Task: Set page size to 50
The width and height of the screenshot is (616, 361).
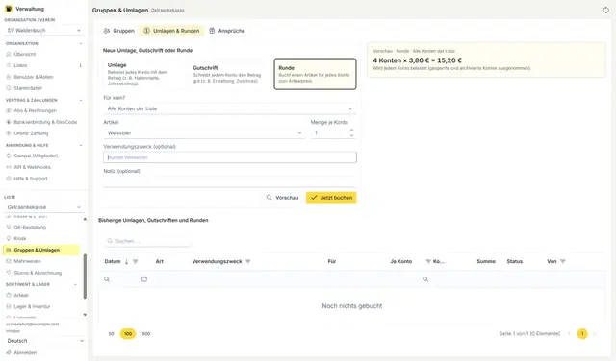Action: pyautogui.click(x=112, y=334)
